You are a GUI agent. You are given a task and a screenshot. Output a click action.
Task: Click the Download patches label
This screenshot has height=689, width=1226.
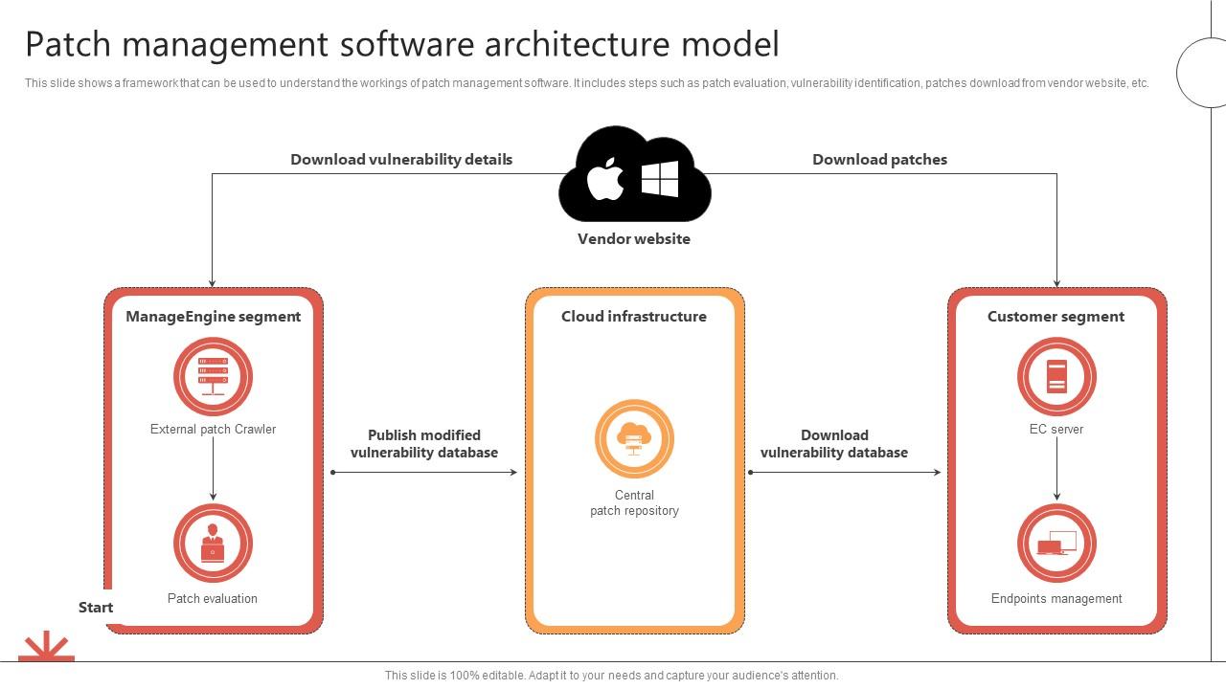879,160
